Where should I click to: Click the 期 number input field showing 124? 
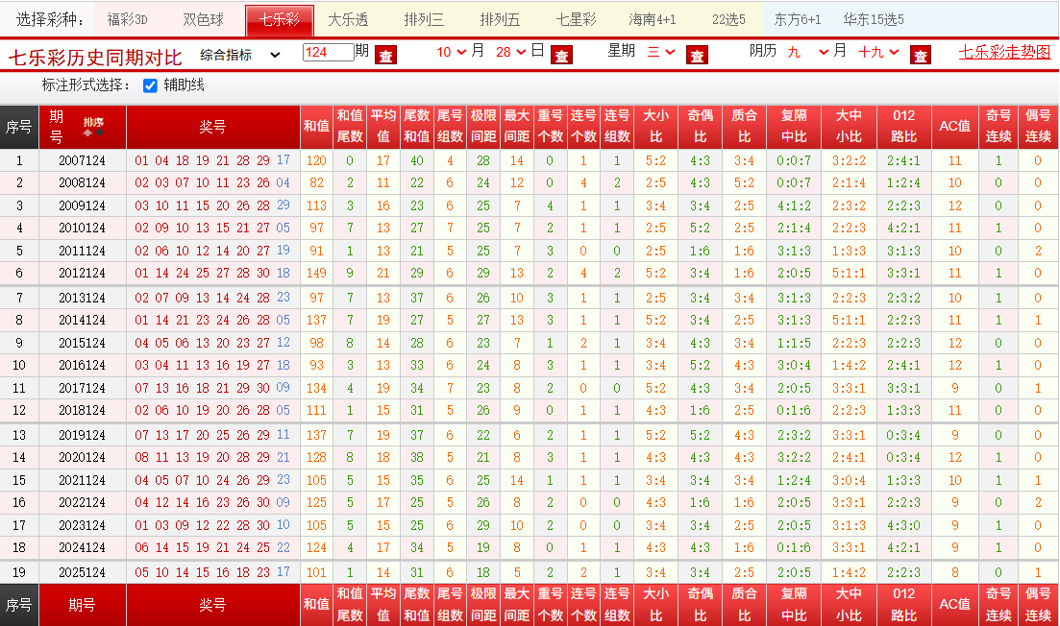[329, 52]
